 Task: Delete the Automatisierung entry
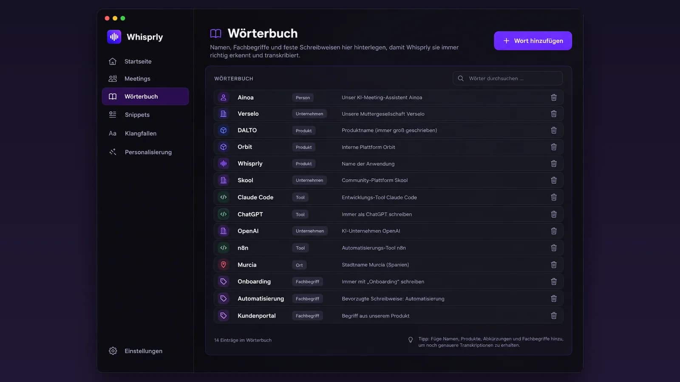pyautogui.click(x=554, y=299)
